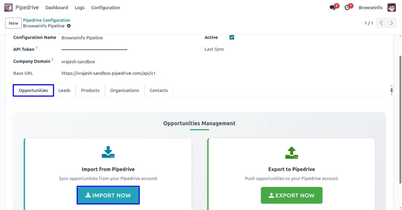Click the Company Domain help question mark
The image size is (402, 210).
52,60
